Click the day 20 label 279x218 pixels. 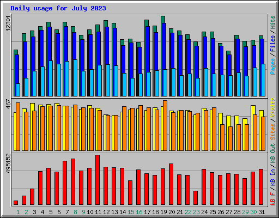click(x=172, y=212)
